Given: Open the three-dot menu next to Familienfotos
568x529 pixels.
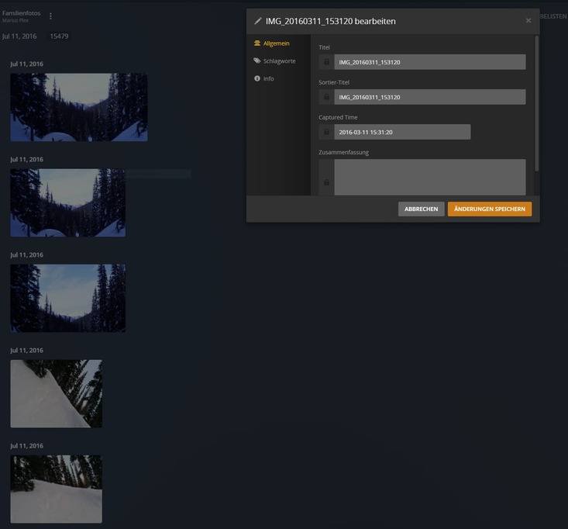Looking at the screenshot, I should coord(51,16).
